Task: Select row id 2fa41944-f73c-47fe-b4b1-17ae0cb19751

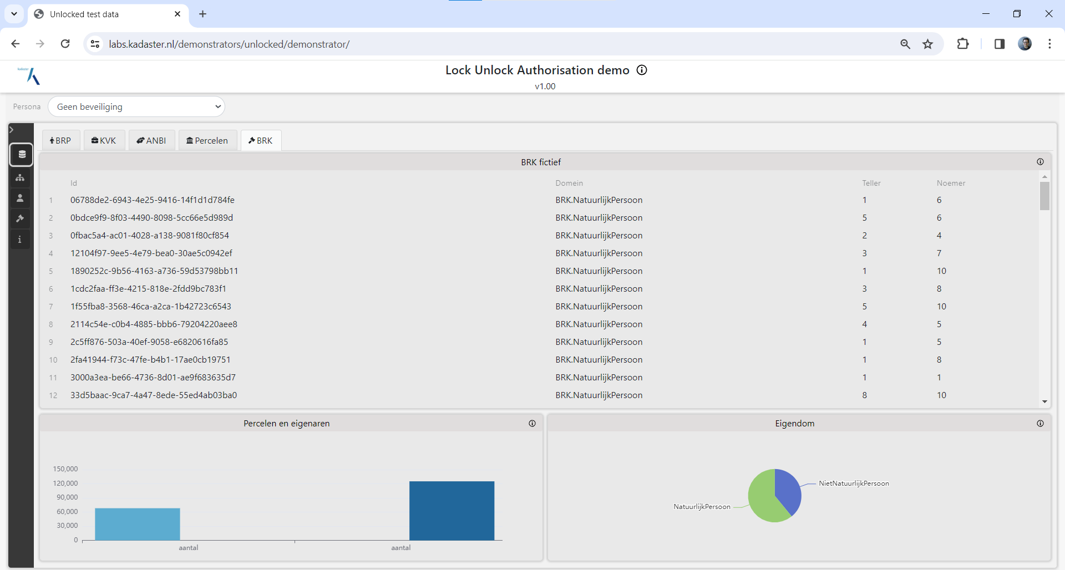Action: (x=150, y=360)
